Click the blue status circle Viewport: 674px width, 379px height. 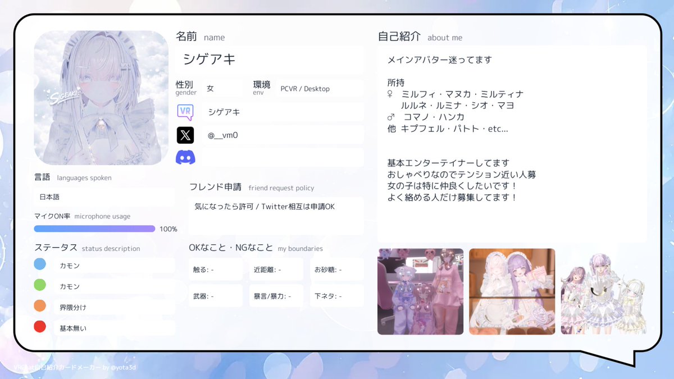(40, 264)
